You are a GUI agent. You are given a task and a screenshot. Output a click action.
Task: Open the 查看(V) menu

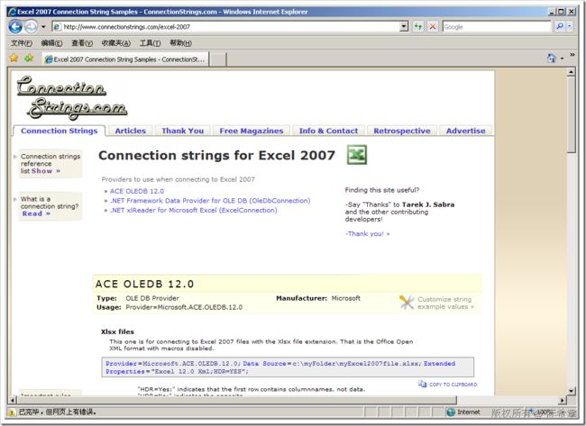[x=82, y=43]
